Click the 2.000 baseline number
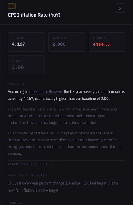133x205 pixels. [59, 44]
